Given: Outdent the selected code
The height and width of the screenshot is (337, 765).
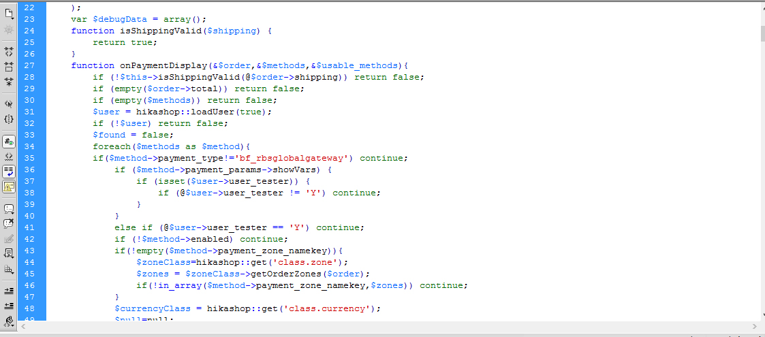Looking at the screenshot, I should point(9,306).
